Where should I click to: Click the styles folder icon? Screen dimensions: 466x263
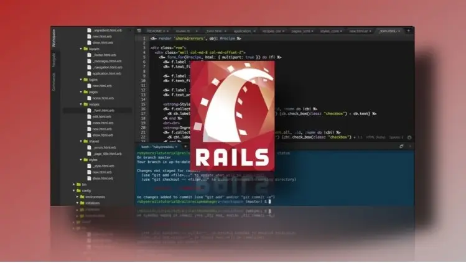point(86,160)
